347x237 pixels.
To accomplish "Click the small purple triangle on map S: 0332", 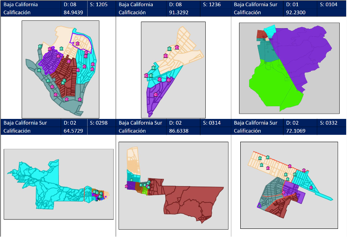I will 259,205.
